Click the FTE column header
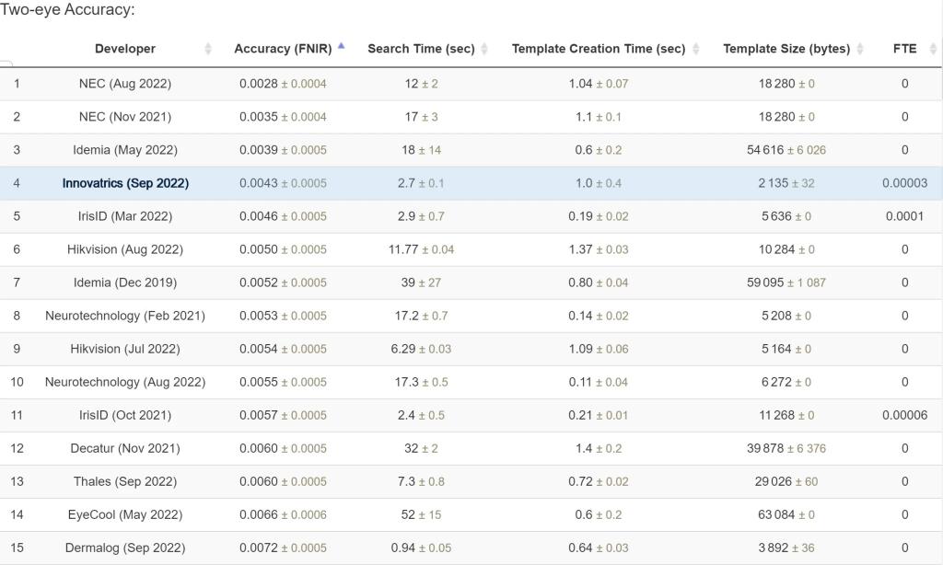This screenshot has height=565, width=943. 904,49
